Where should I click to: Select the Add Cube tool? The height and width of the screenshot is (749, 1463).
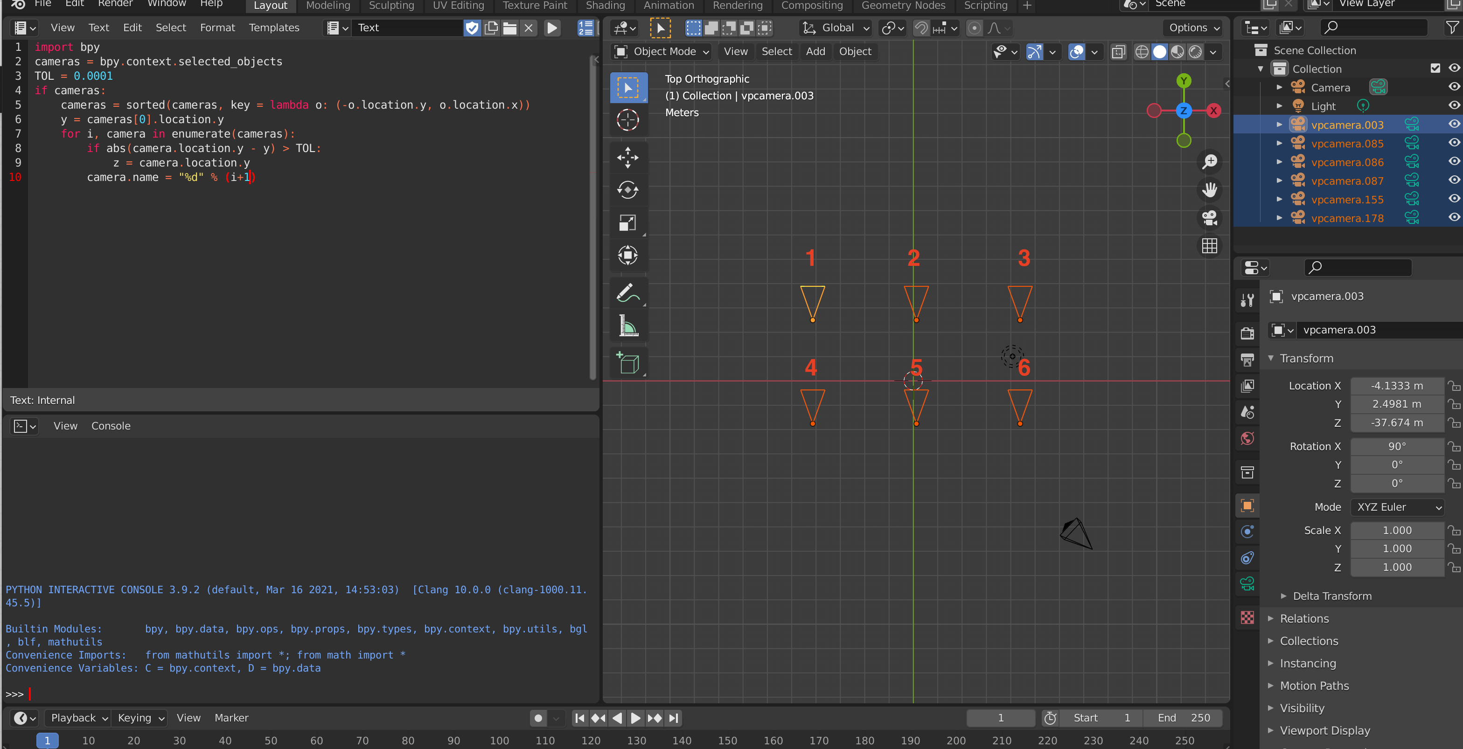click(627, 363)
